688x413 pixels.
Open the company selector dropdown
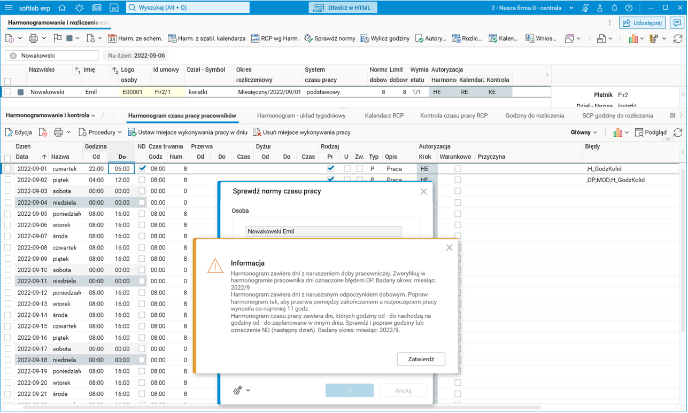tap(571, 8)
